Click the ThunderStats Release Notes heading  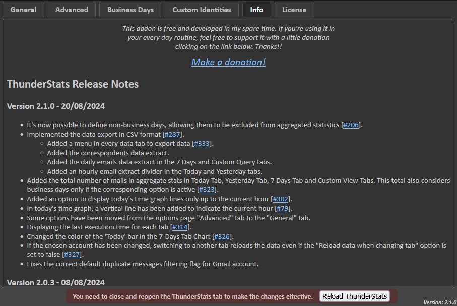73,84
